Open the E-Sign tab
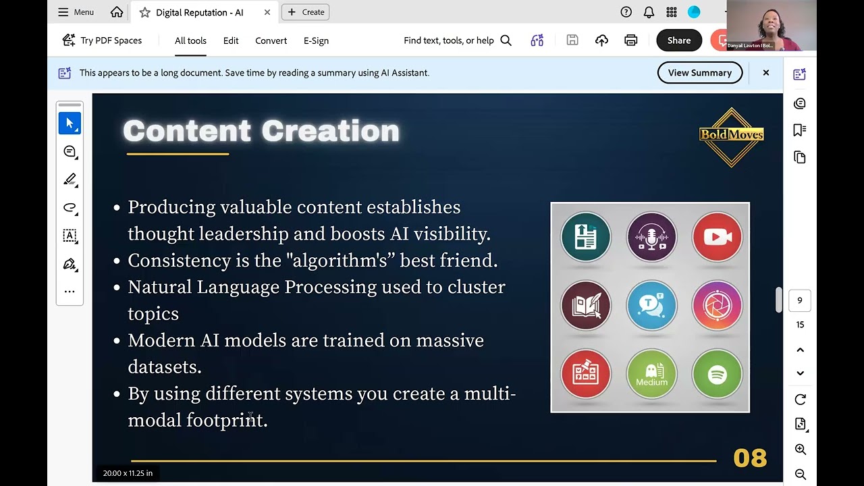This screenshot has height=486, width=864. pos(316,40)
